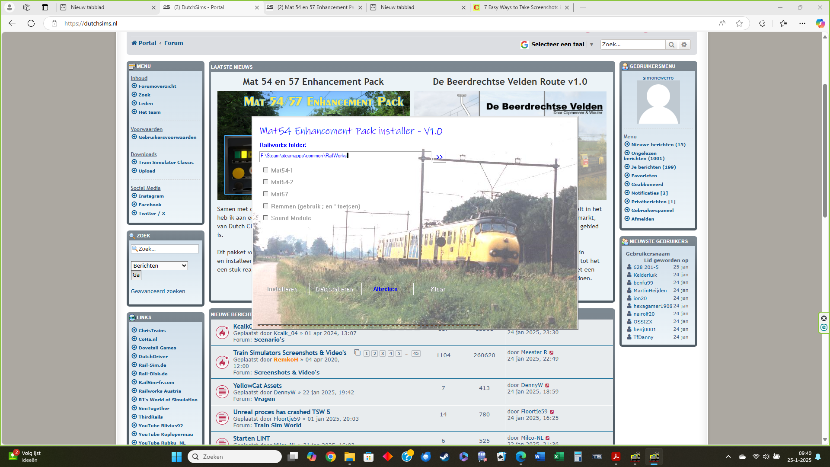Open browser extensions icon
The image size is (830, 467).
[762, 23]
